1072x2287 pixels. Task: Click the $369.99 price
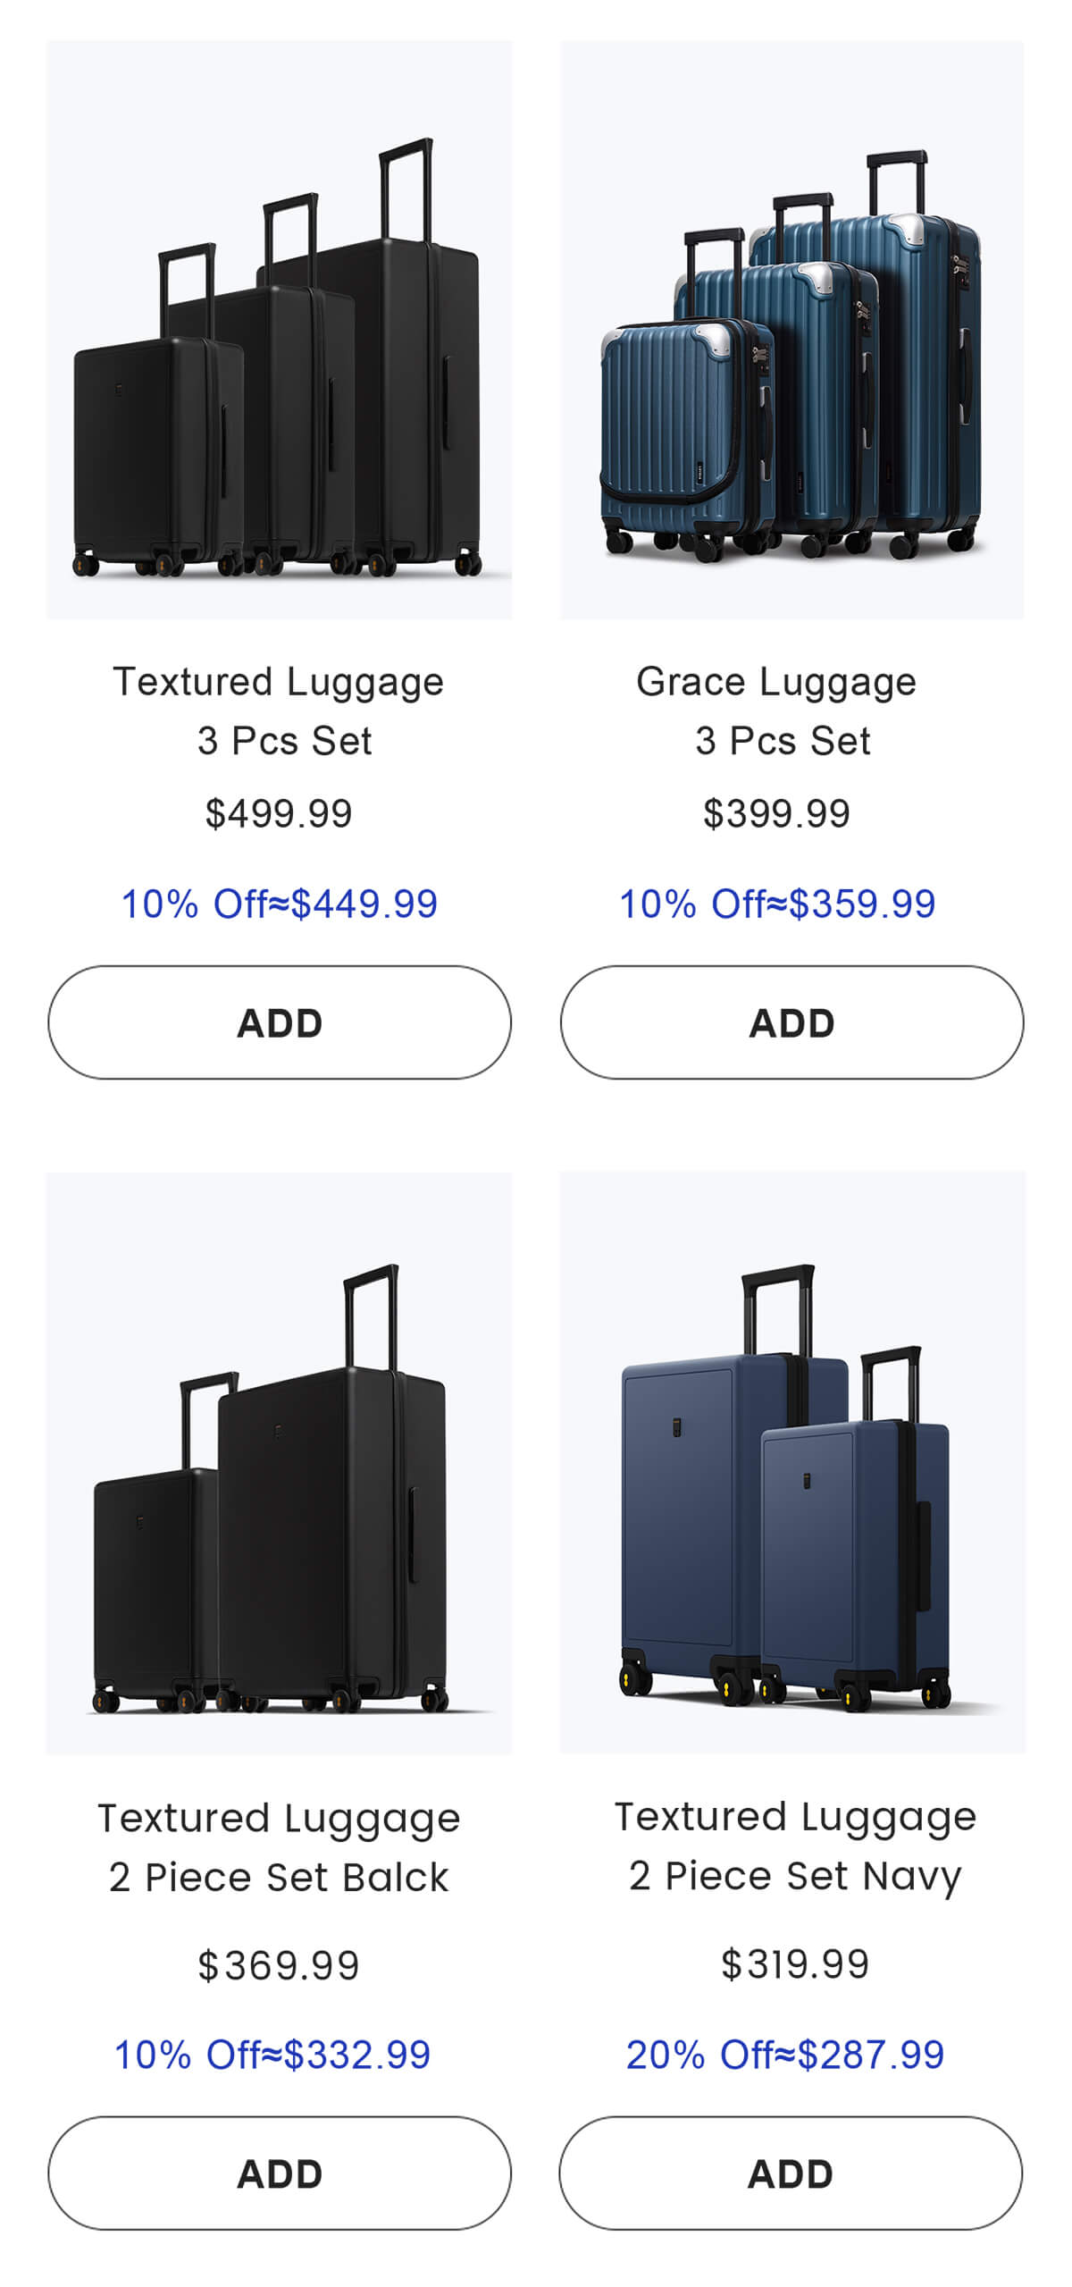(279, 1965)
